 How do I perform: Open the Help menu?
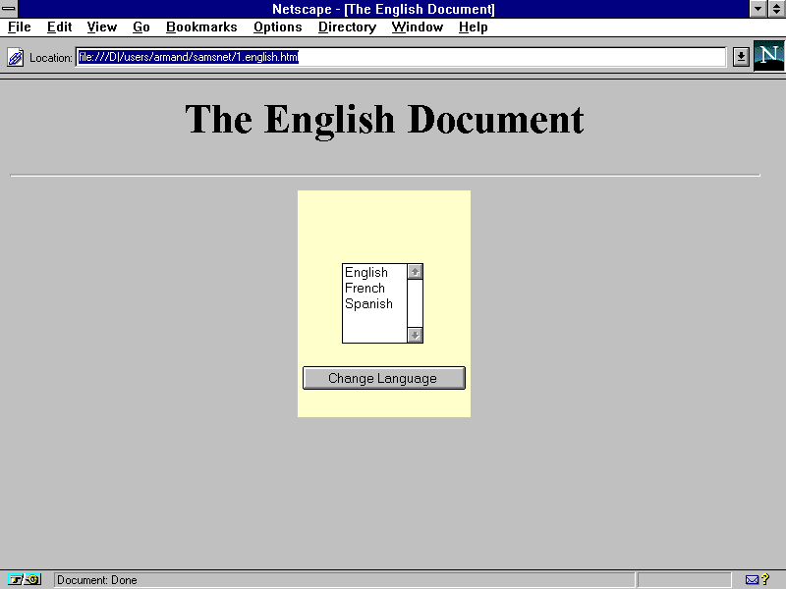(473, 27)
